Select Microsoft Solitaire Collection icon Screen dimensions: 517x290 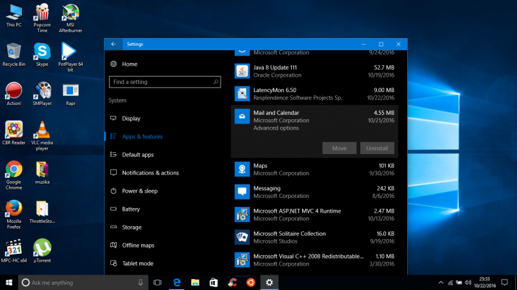[242, 237]
